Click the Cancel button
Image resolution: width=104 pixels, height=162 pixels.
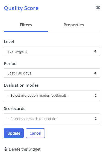tap(35, 133)
